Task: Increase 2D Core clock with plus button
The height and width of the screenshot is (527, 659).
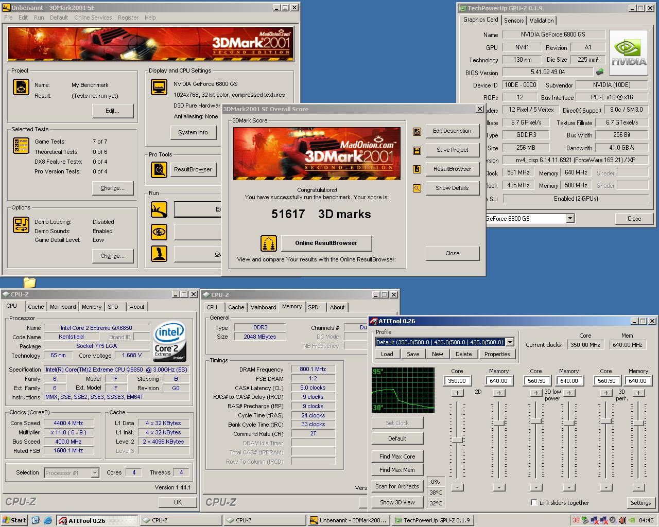Action: tap(457, 393)
